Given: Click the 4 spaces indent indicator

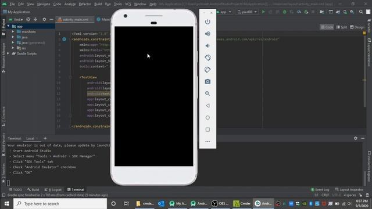Looking at the screenshot, I should coord(350,195).
